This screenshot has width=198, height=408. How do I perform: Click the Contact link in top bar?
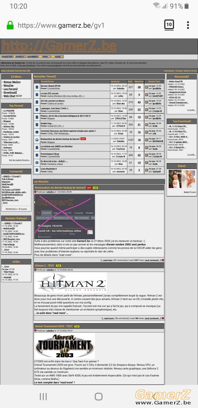pos(179,71)
